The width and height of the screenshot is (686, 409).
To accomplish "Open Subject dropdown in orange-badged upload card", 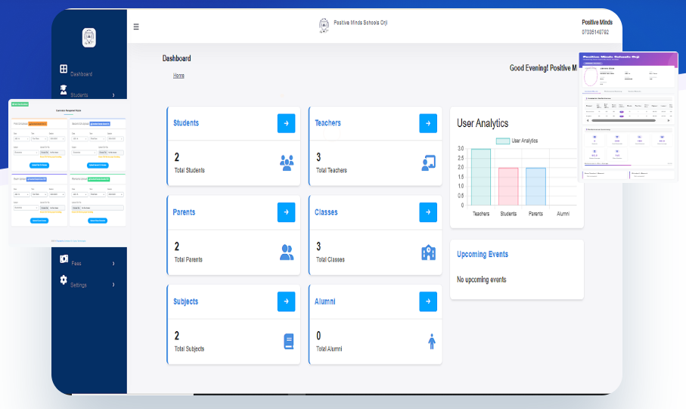I will pyautogui.click(x=26, y=152).
